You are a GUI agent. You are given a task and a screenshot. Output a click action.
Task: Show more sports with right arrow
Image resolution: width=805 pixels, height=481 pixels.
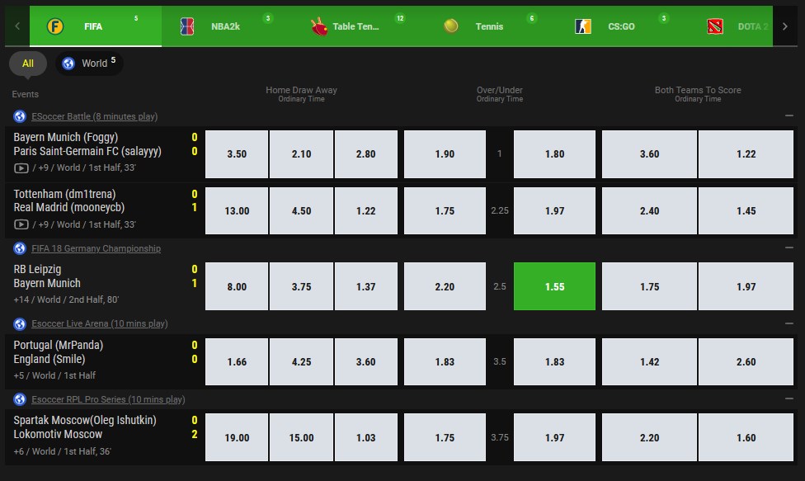pos(785,26)
